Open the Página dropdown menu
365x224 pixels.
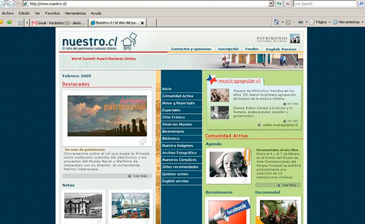coord(320,22)
